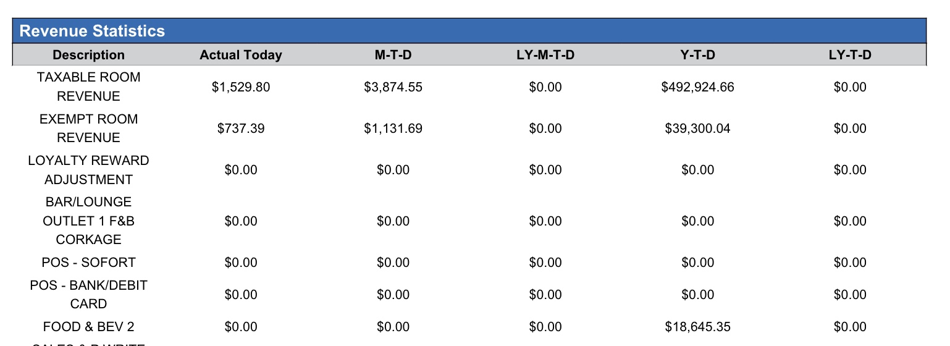Select the LY-M-T-D column header

tap(545, 55)
